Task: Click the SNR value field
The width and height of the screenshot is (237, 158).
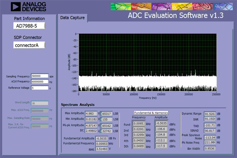Action: tap(210, 119)
